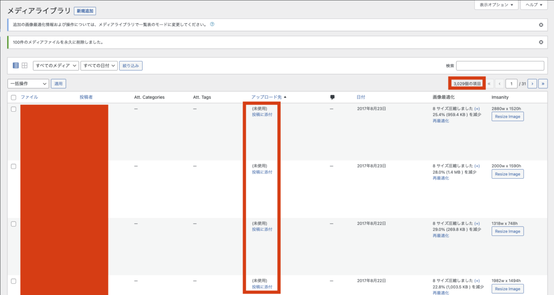Click 投稿に添付 in the 2880w x 1520h row
554x295 pixels.
[x=262, y=114]
